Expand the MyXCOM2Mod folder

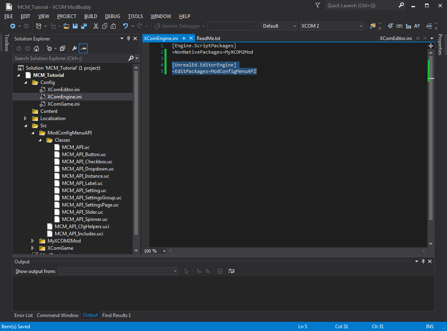click(32, 241)
